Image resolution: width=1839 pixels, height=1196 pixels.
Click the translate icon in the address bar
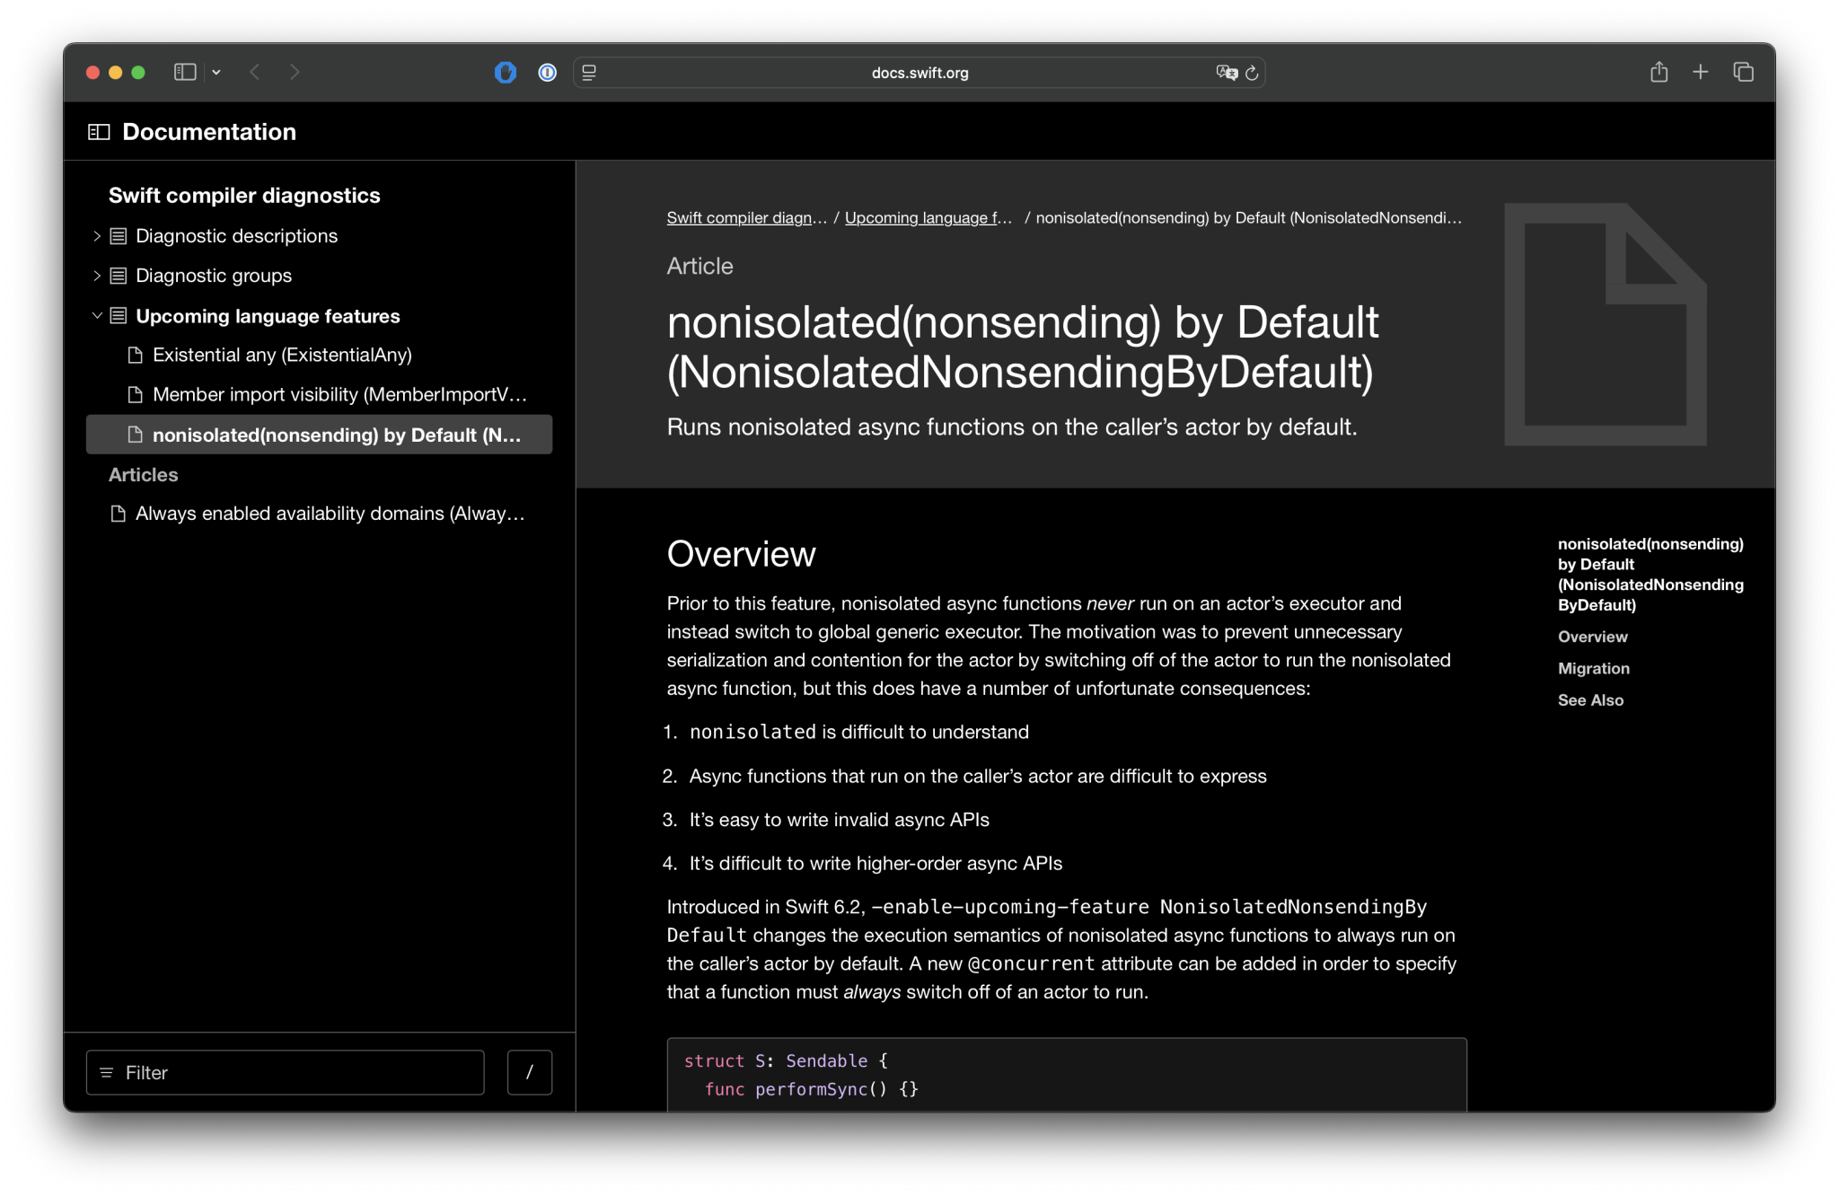(x=1225, y=74)
